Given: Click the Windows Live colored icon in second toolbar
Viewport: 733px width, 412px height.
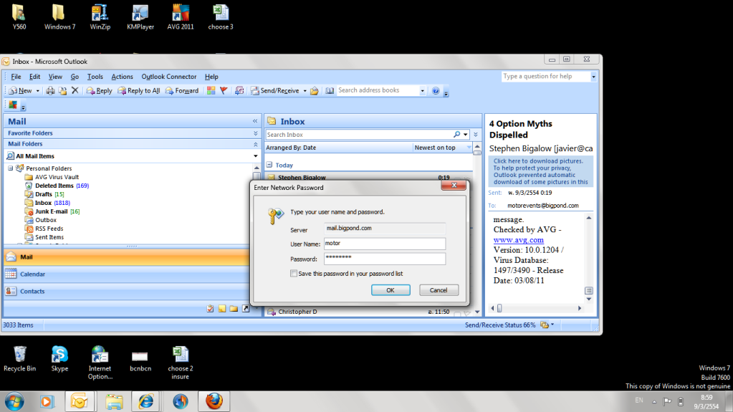Looking at the screenshot, I should click(13, 105).
